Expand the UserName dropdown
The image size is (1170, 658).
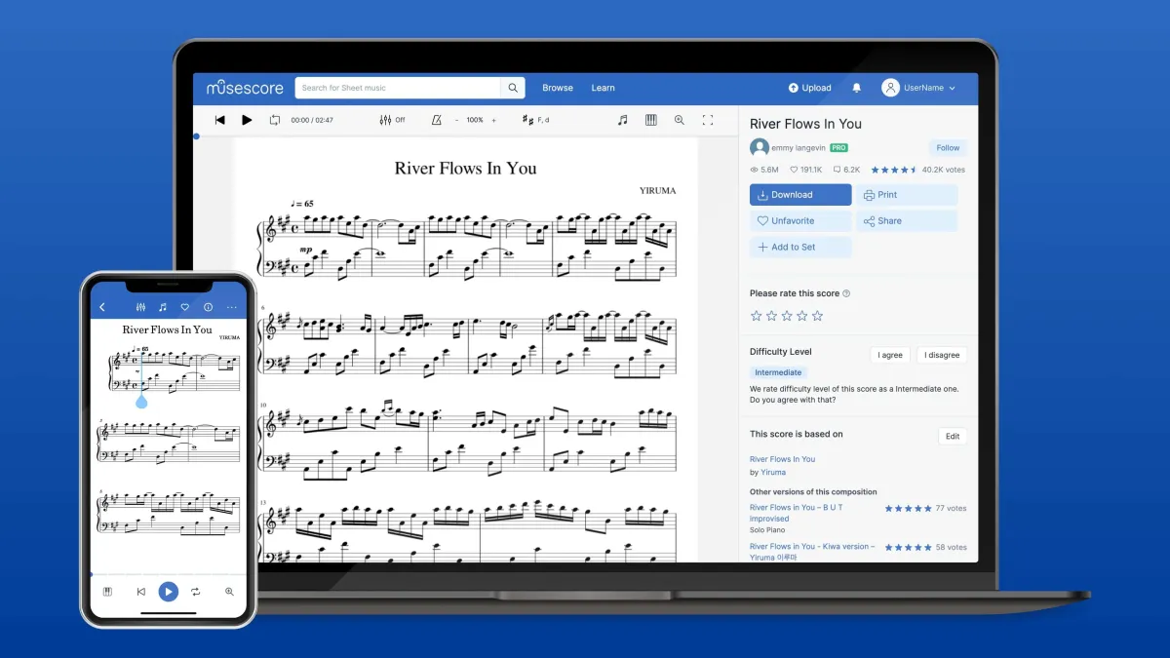(929, 88)
